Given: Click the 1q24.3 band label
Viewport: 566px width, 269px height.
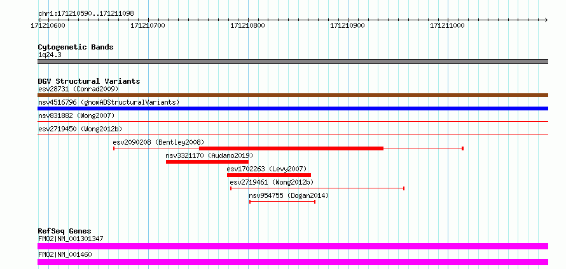Looking at the screenshot, I should point(50,55).
